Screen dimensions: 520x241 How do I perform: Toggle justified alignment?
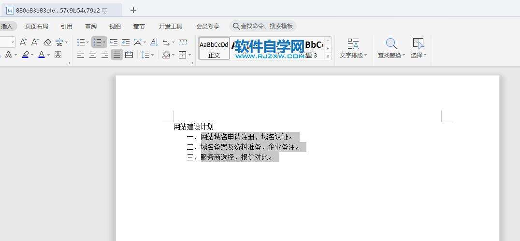click(x=117, y=55)
